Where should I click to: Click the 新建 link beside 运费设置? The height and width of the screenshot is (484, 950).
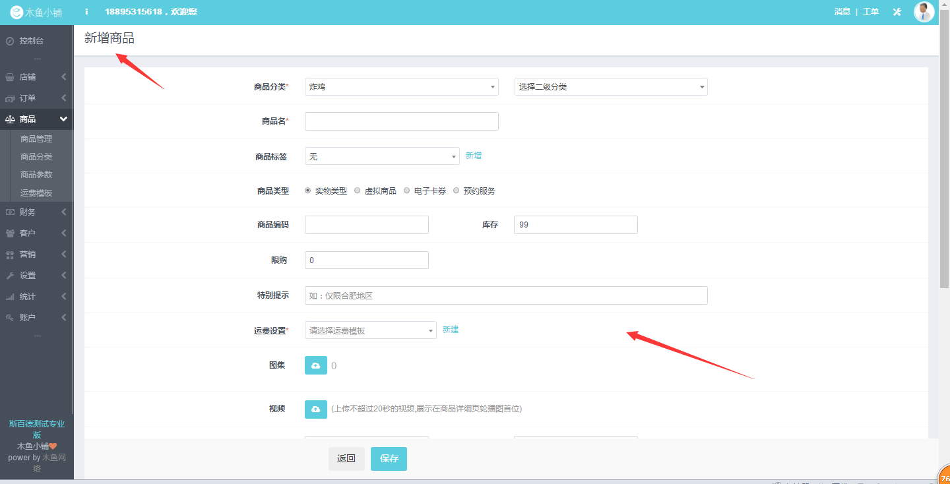tap(451, 330)
